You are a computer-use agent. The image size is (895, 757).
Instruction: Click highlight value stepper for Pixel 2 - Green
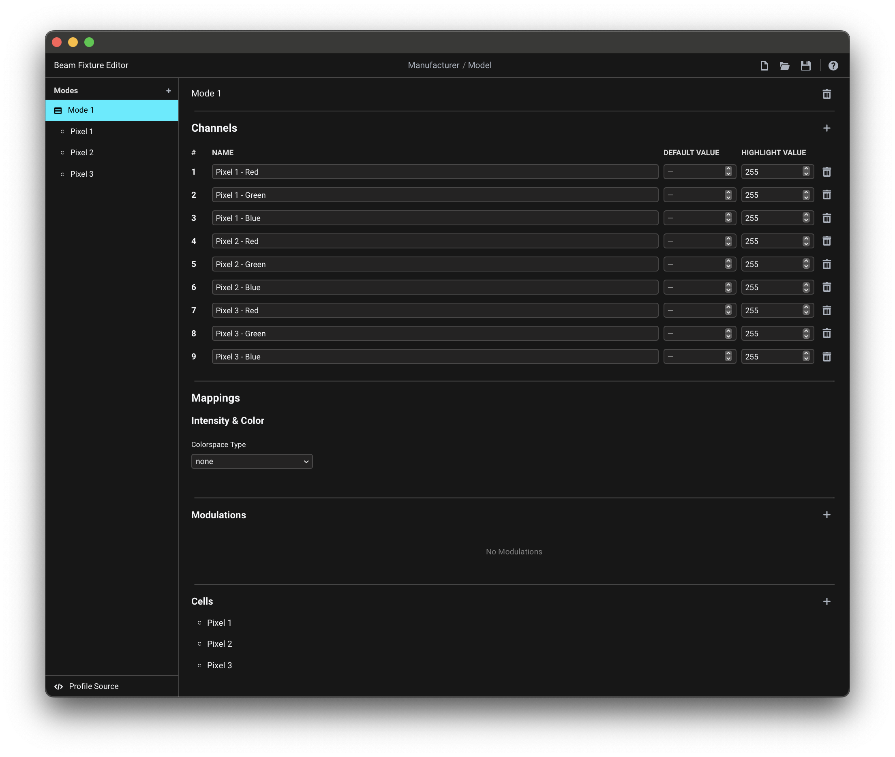806,263
